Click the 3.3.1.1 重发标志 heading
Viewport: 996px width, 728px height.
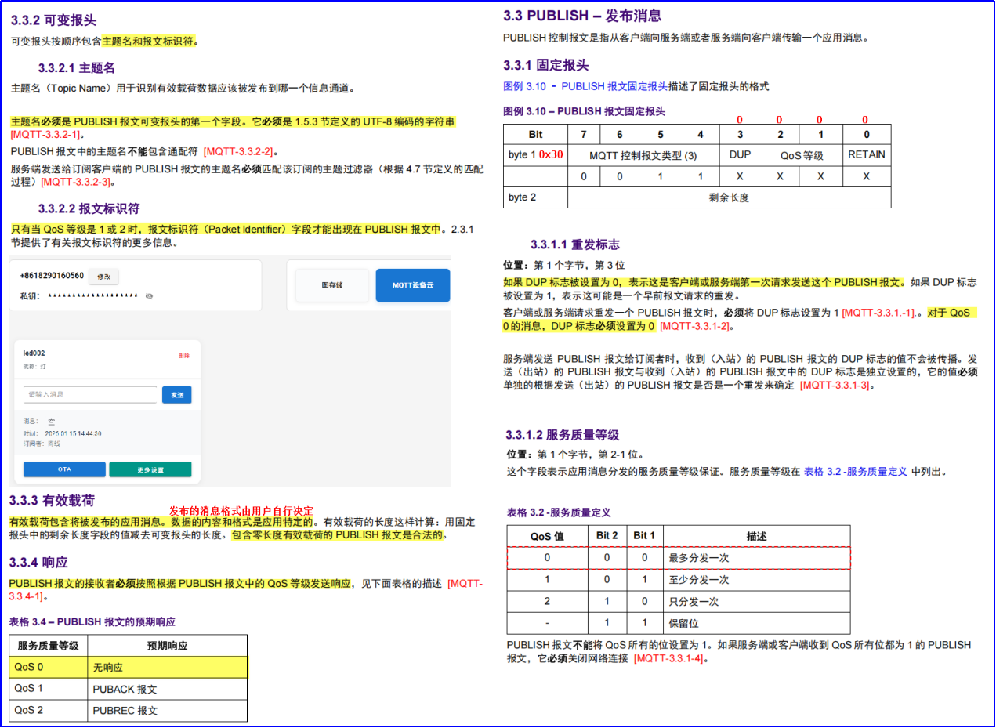pos(575,244)
